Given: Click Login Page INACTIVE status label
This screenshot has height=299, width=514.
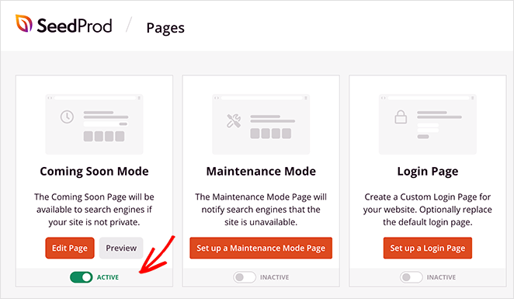Looking at the screenshot, I should 441,277.
